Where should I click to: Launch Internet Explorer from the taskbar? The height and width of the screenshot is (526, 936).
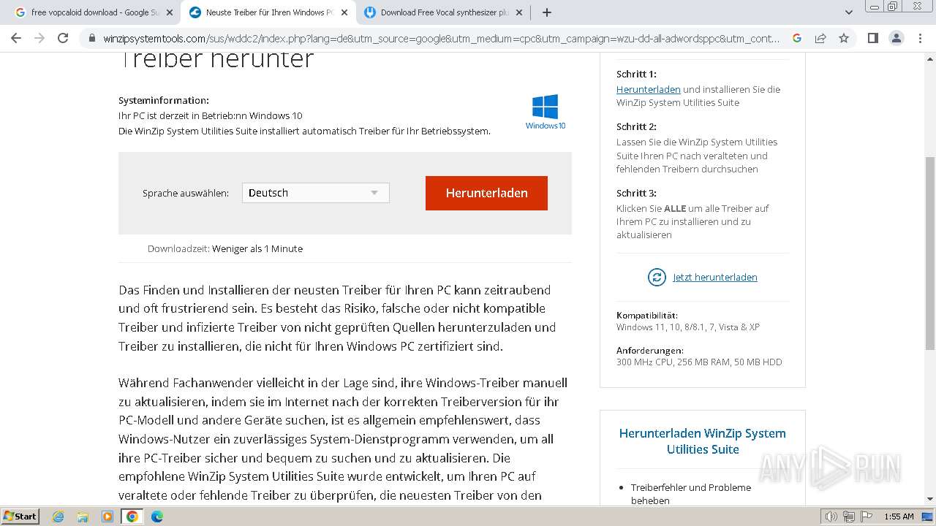click(58, 517)
